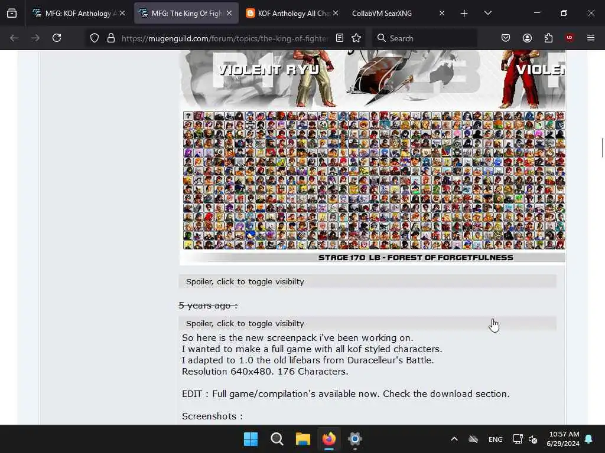Close the CollabVM SearXNG tab
The height and width of the screenshot is (453, 605).
(442, 14)
